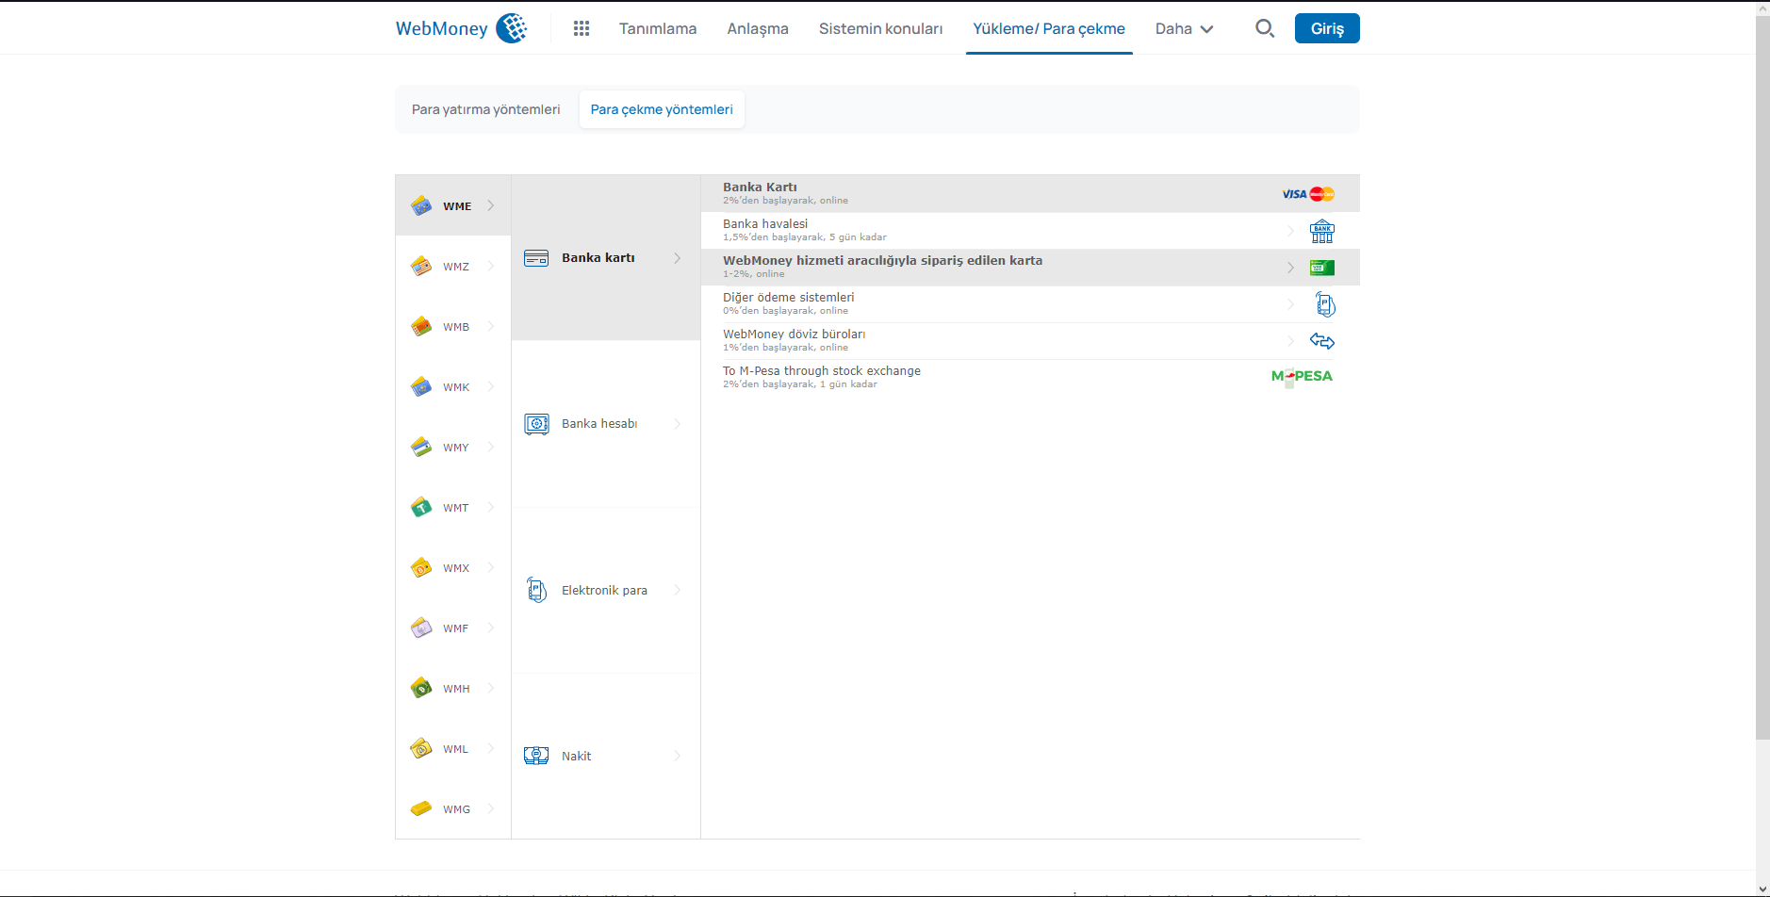Expand the WMK row chevron

491,386
